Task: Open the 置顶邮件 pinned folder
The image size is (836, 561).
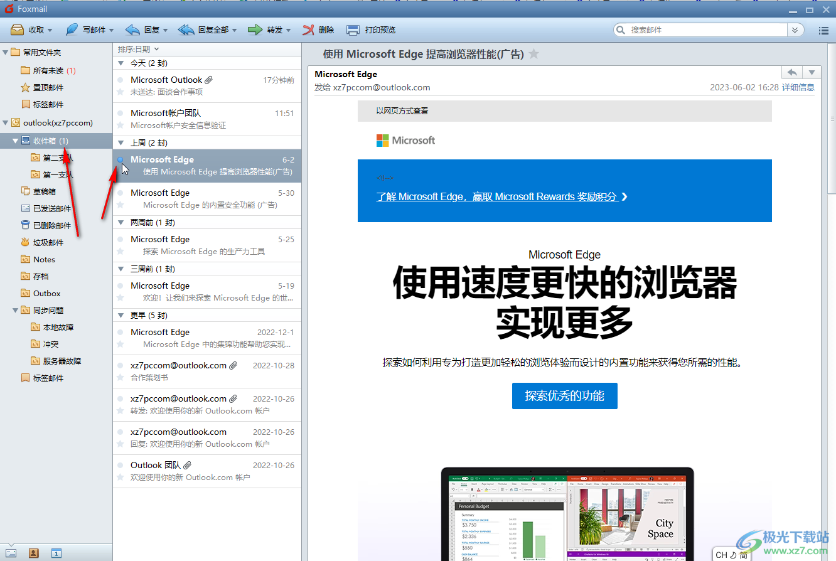Action: (42, 87)
